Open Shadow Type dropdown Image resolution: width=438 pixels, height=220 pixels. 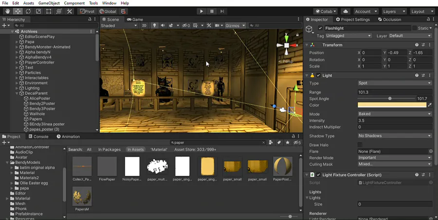(x=395, y=136)
